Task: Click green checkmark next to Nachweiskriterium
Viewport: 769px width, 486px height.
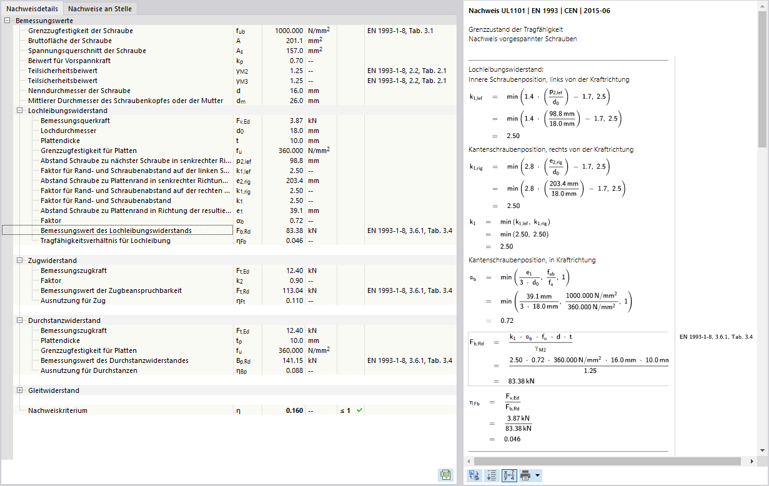Action: pos(359,410)
